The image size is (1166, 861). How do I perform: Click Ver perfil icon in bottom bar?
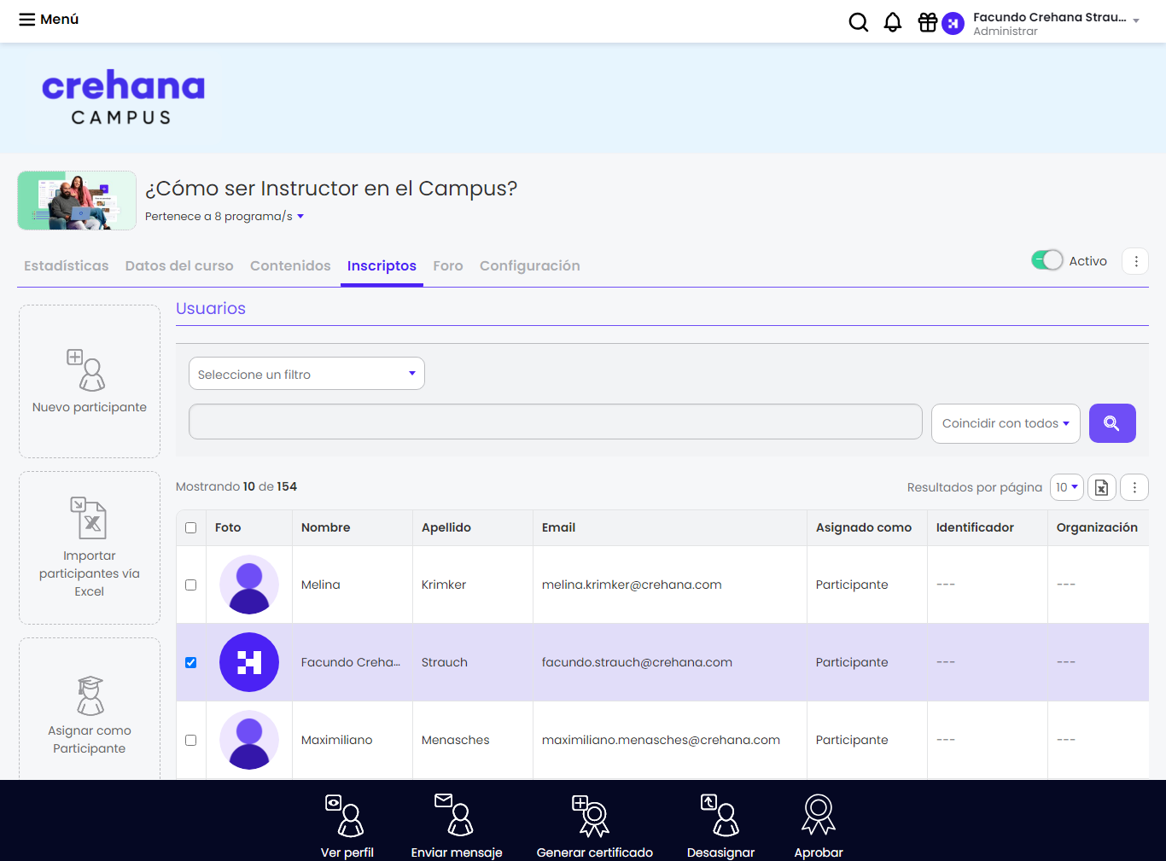click(346, 816)
